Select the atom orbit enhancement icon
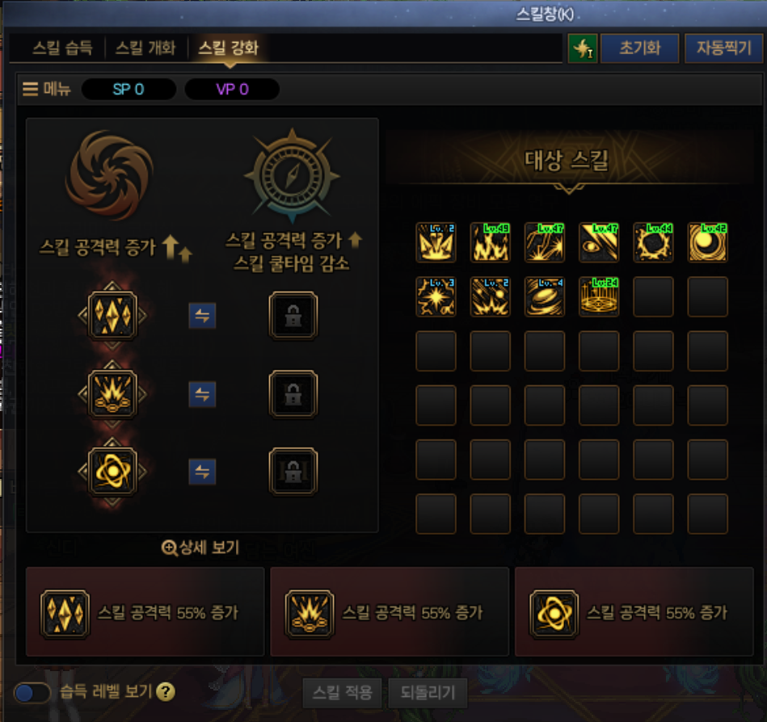Viewport: 767px width, 722px height. click(x=112, y=472)
